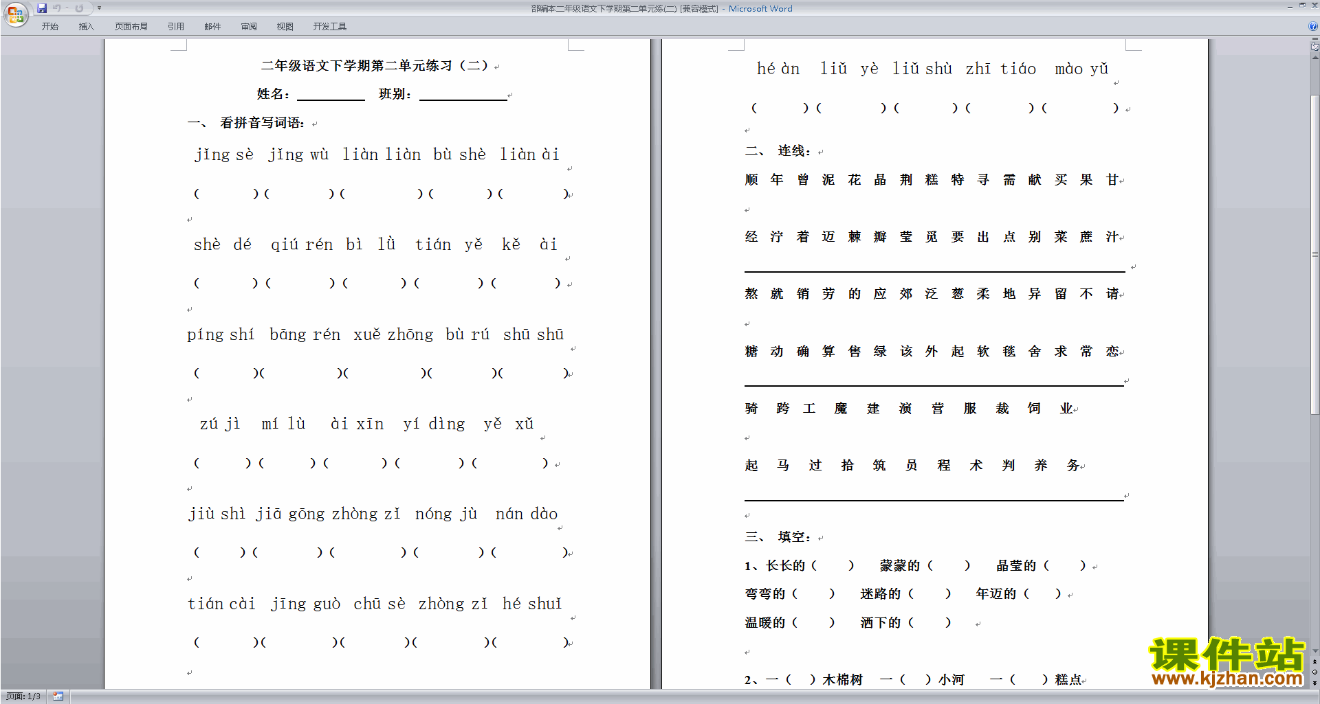Expand the Undo history dropdown arrow

67,8
